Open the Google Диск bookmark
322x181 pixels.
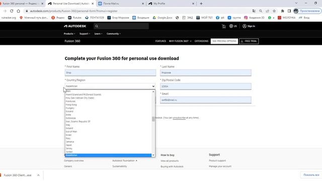pyautogui.click(x=163, y=18)
